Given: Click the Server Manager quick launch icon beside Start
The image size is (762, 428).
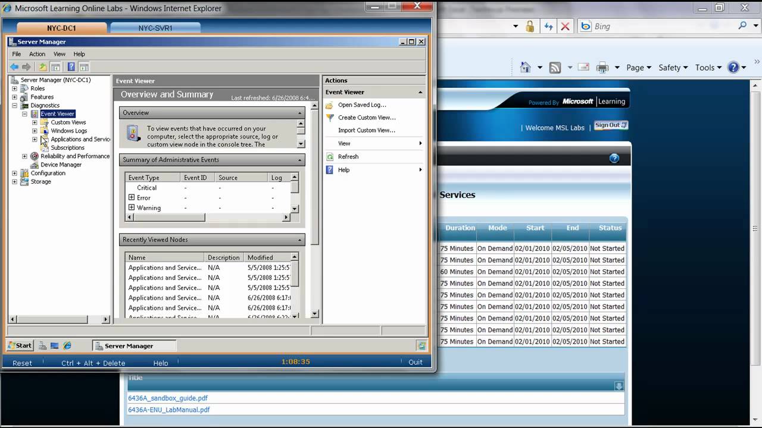Looking at the screenshot, I should [x=42, y=345].
